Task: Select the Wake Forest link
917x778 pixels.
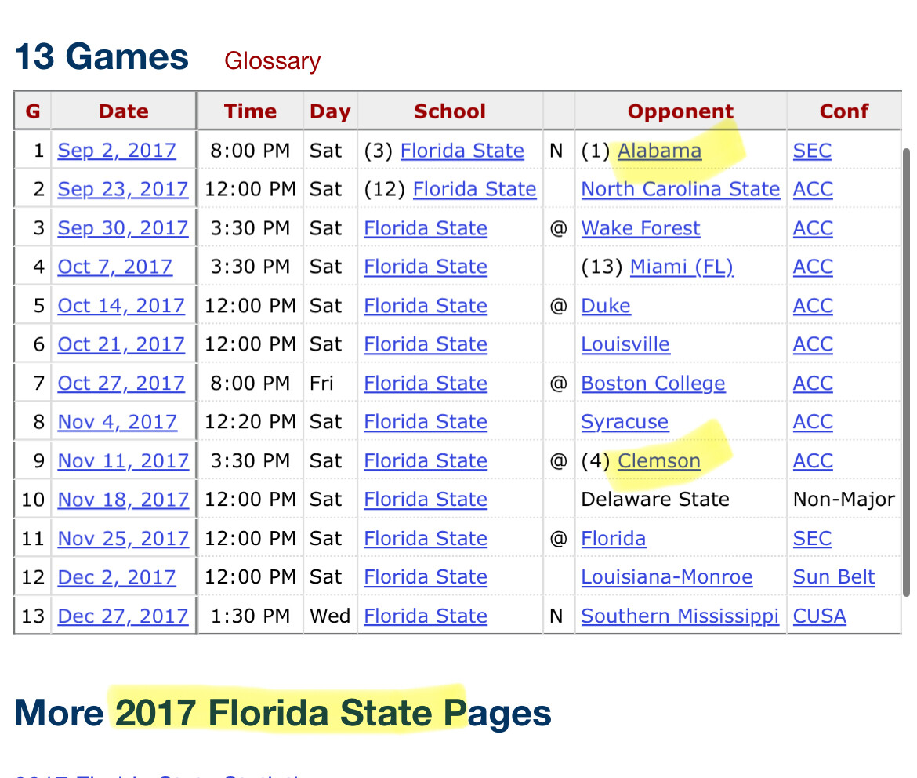Action: coord(640,228)
